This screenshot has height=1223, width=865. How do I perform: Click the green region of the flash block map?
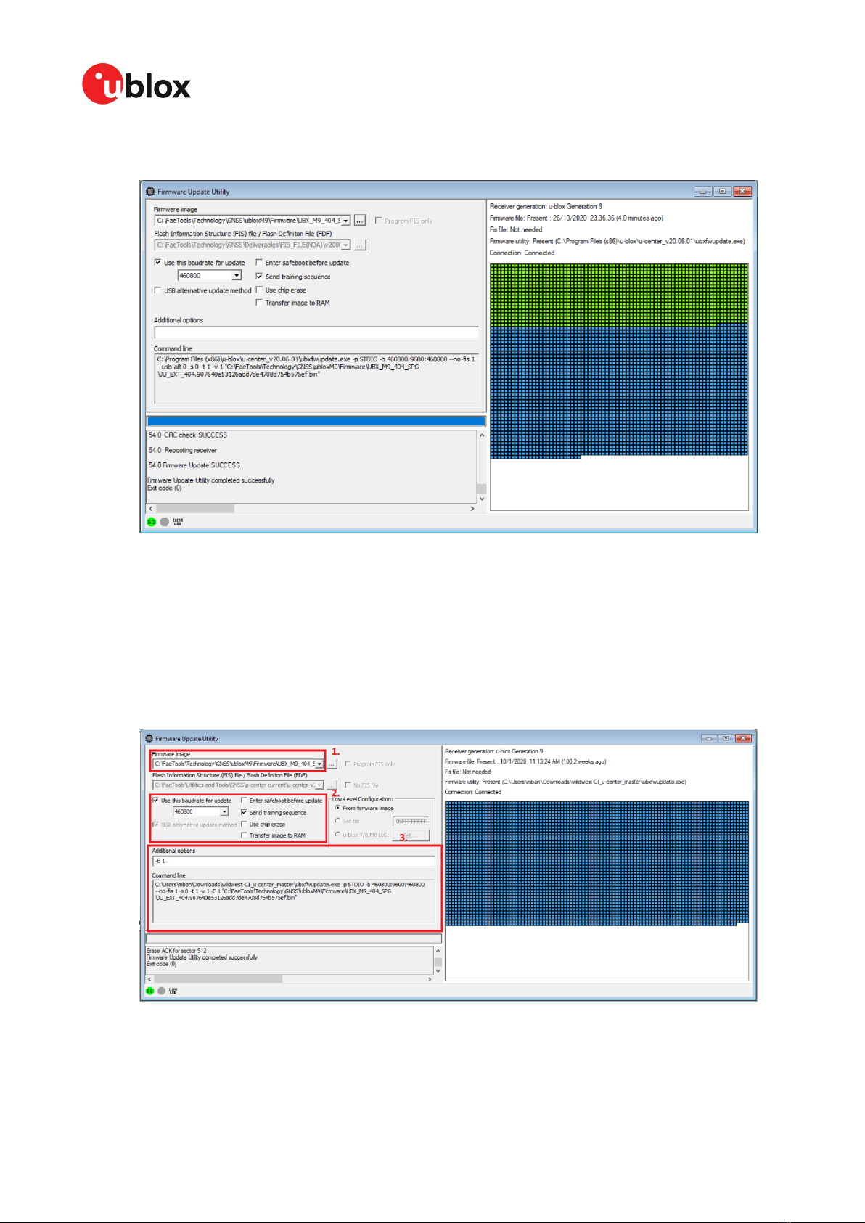pyautogui.click(x=619, y=294)
